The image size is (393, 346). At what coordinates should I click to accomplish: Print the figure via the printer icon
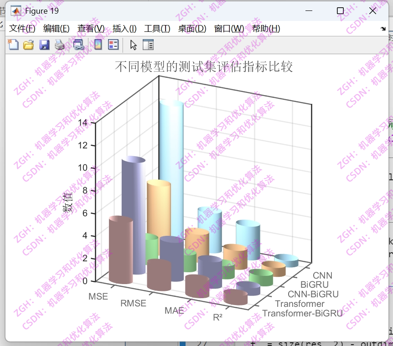coord(60,45)
